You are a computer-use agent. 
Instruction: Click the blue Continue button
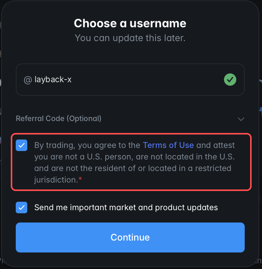point(130,237)
